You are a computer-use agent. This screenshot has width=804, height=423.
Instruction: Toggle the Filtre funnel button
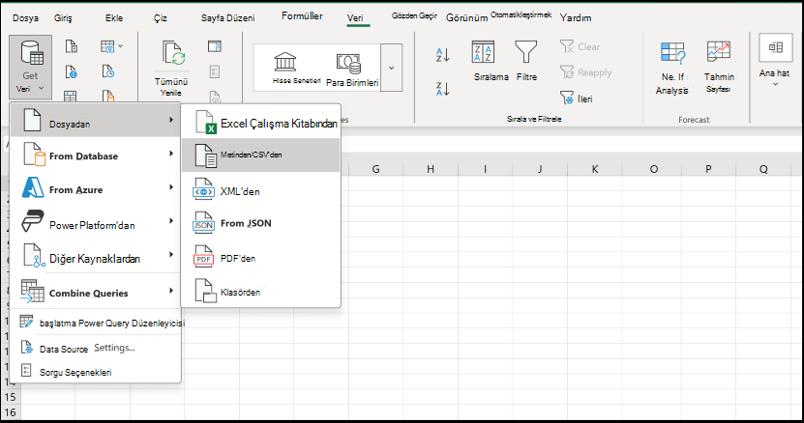[526, 62]
